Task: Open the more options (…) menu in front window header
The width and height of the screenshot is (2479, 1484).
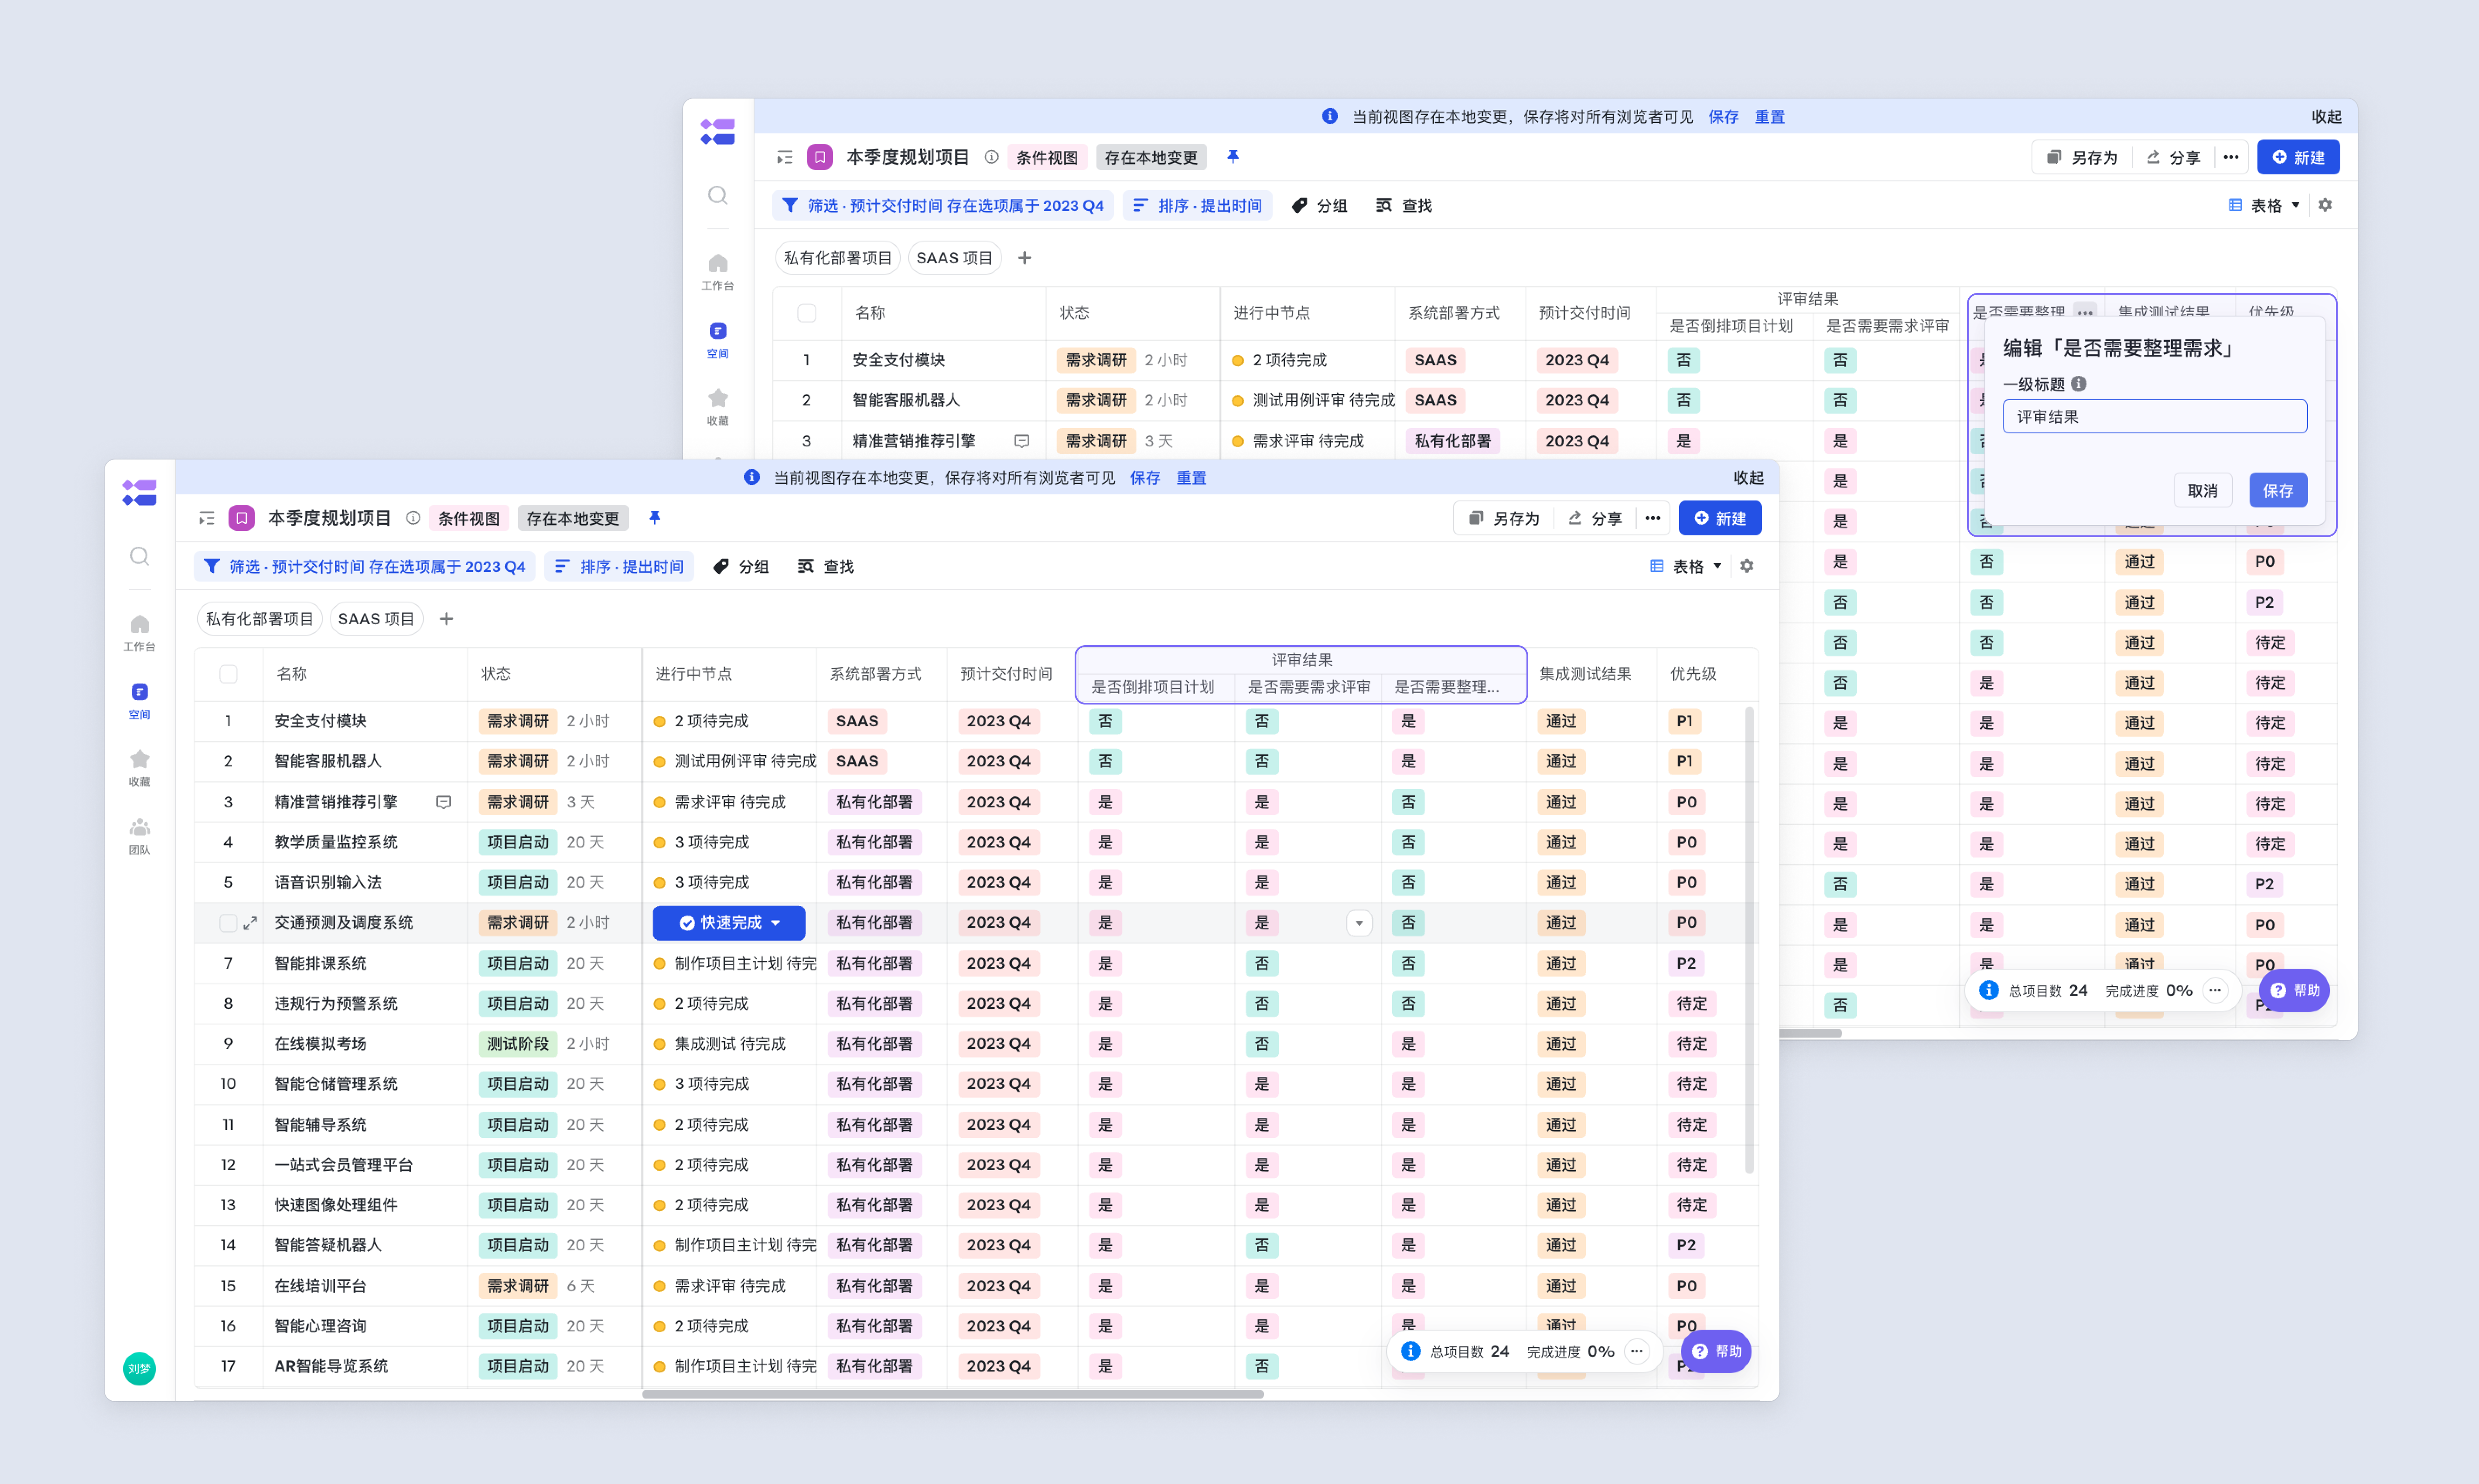Action: 1653,518
